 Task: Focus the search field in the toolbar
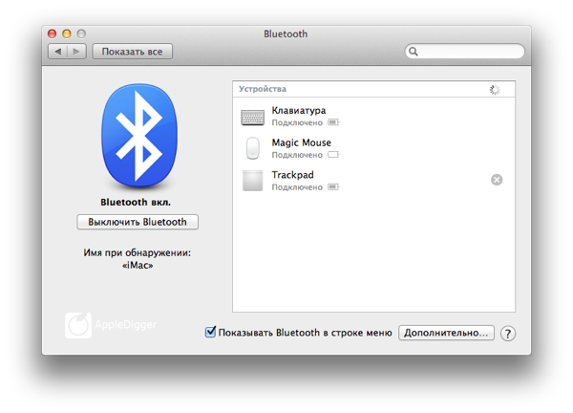[470, 52]
